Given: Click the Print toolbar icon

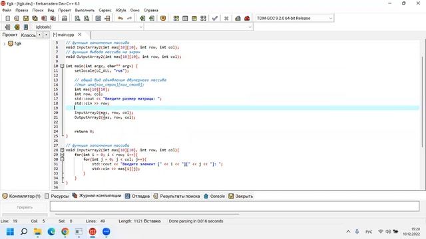Looking at the screenshot, I should pos(65,18).
